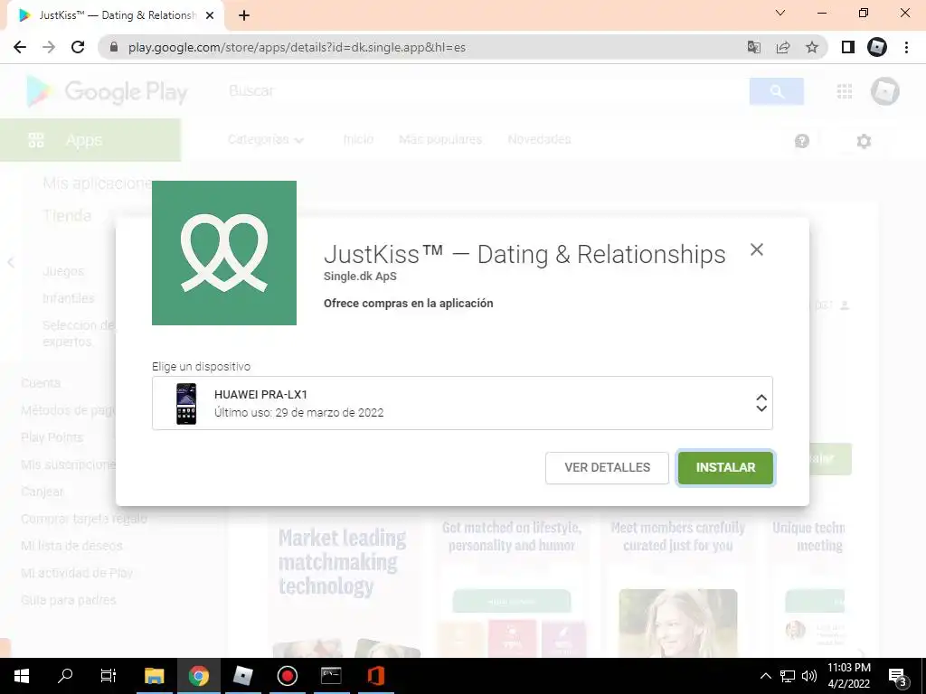Go forward in Chrome browser

[49, 47]
